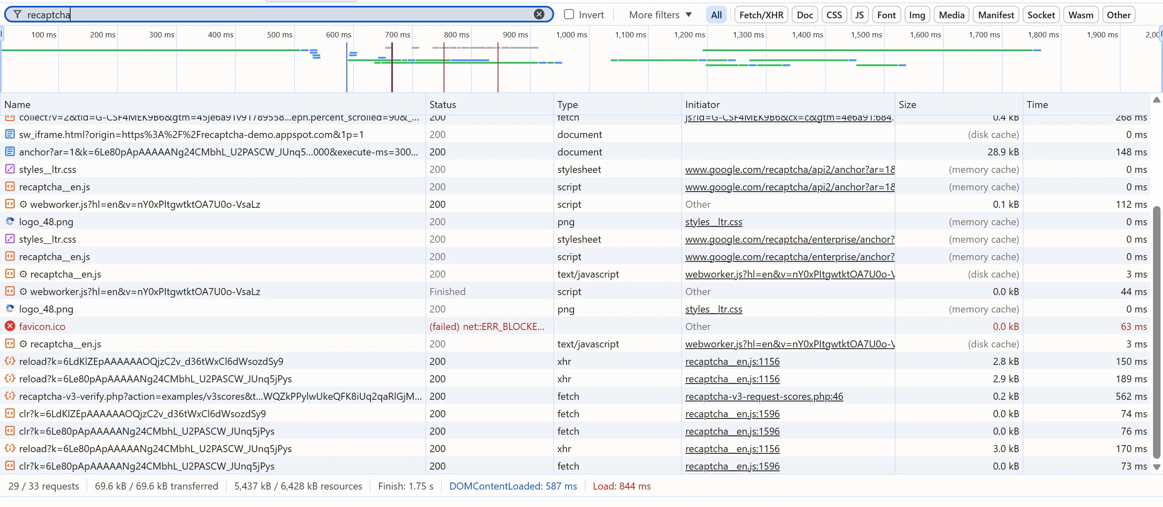Select the first clr?k=6LdKlZEp request row
This screenshot has width=1163, height=507.
pos(575,413)
